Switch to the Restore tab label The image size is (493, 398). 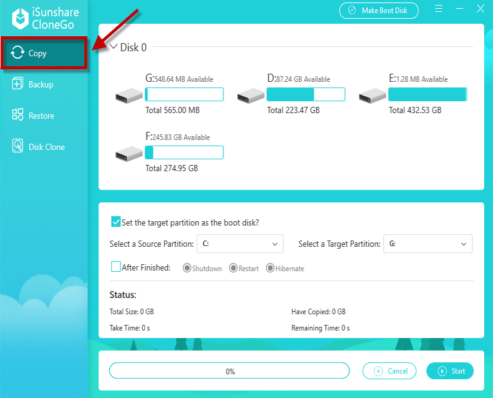[42, 116]
